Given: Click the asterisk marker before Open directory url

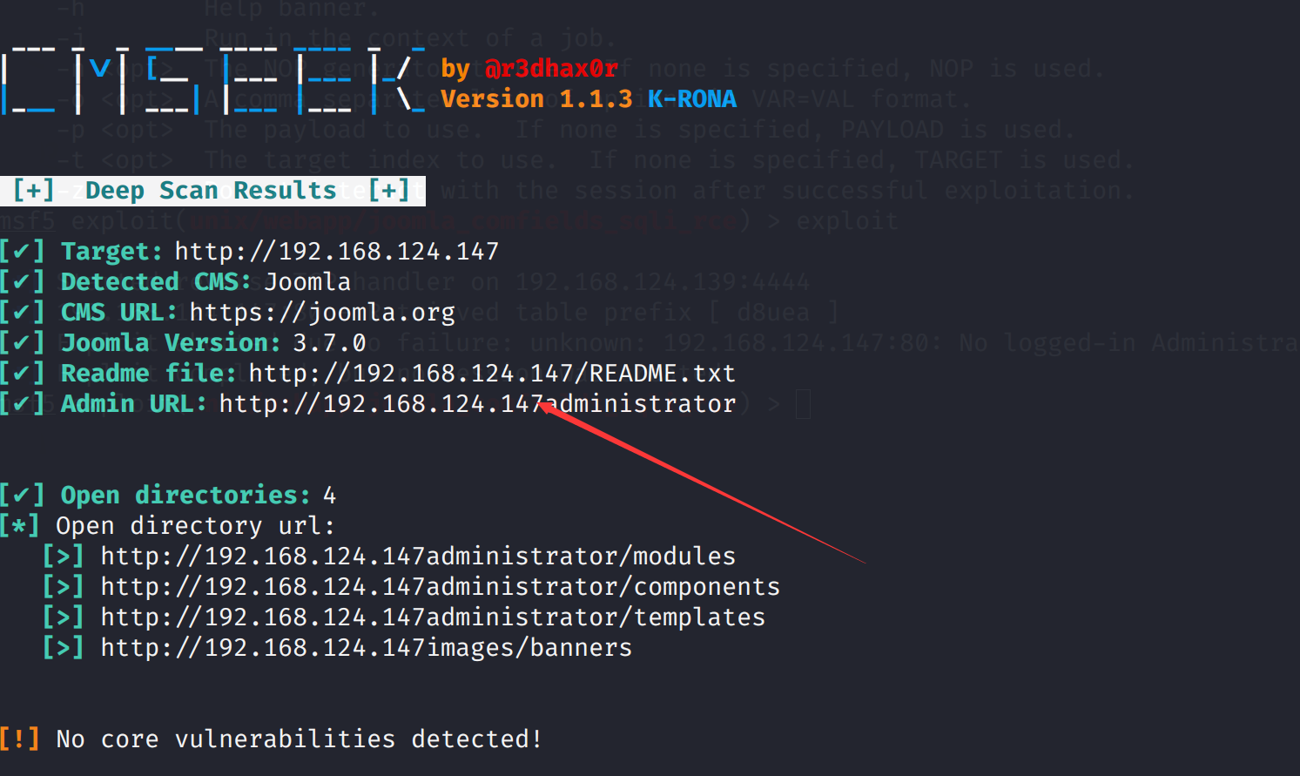Looking at the screenshot, I should point(20,526).
